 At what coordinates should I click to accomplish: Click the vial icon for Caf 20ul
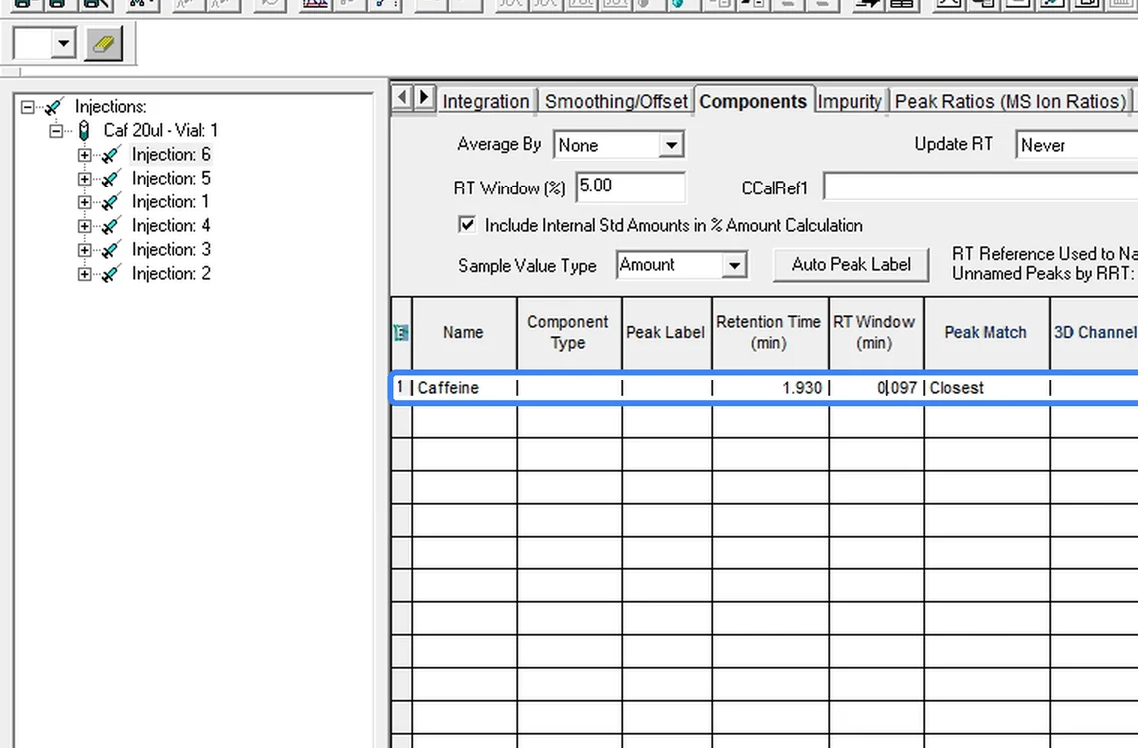click(84, 131)
